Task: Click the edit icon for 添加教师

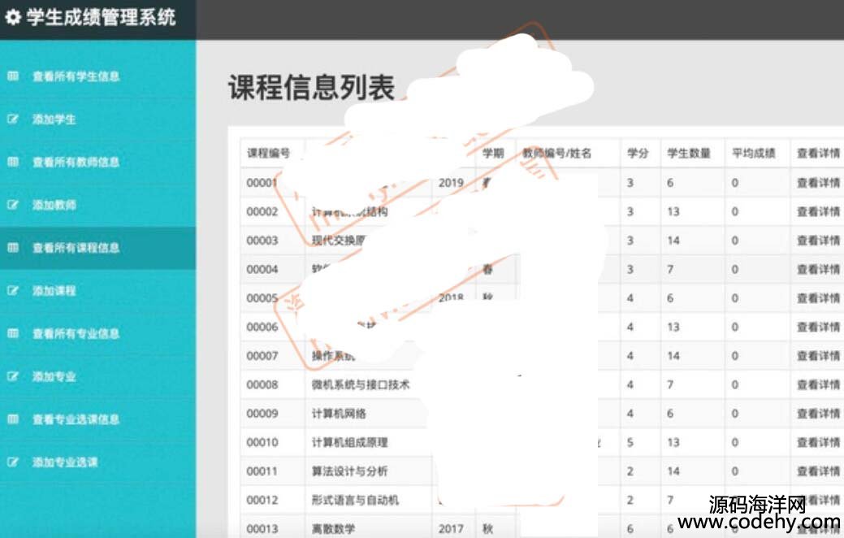Action: 13,205
